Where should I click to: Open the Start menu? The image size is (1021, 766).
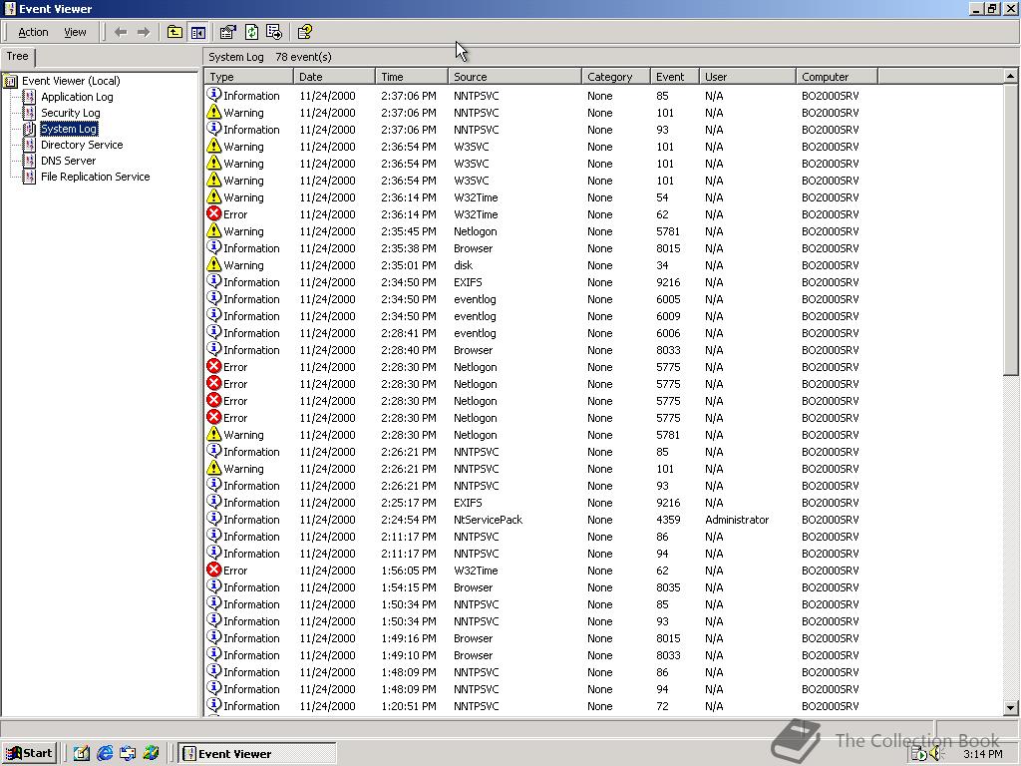(x=29, y=754)
